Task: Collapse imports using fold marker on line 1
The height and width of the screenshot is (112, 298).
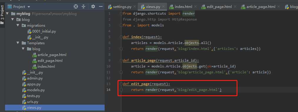Action: pos(121,14)
